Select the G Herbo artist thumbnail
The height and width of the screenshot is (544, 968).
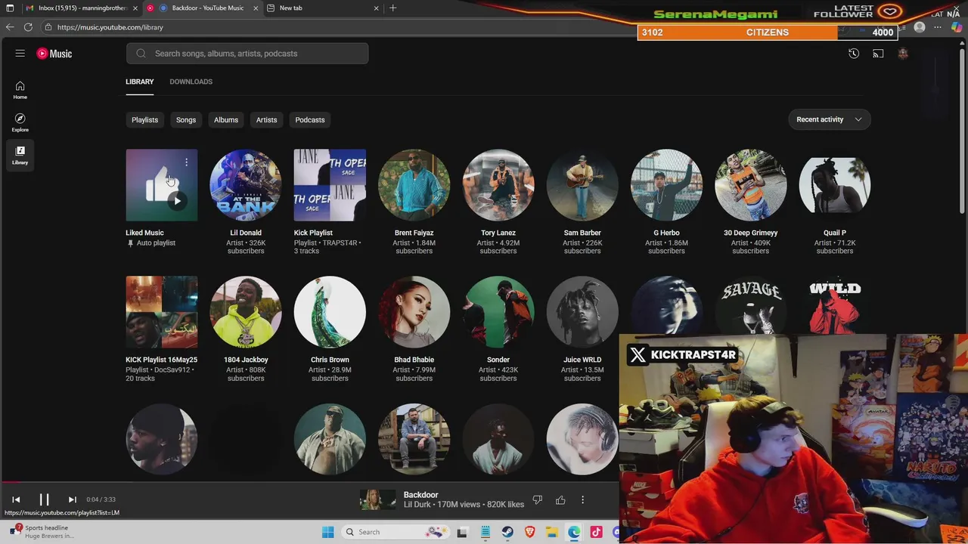tap(666, 185)
